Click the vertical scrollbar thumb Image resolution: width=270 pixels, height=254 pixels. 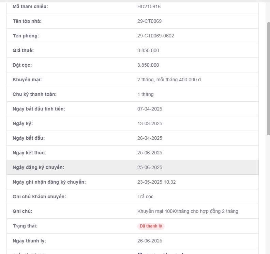[268, 78]
